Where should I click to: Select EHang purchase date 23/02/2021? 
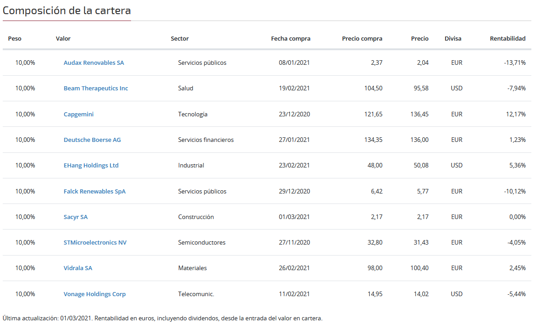[x=294, y=165]
